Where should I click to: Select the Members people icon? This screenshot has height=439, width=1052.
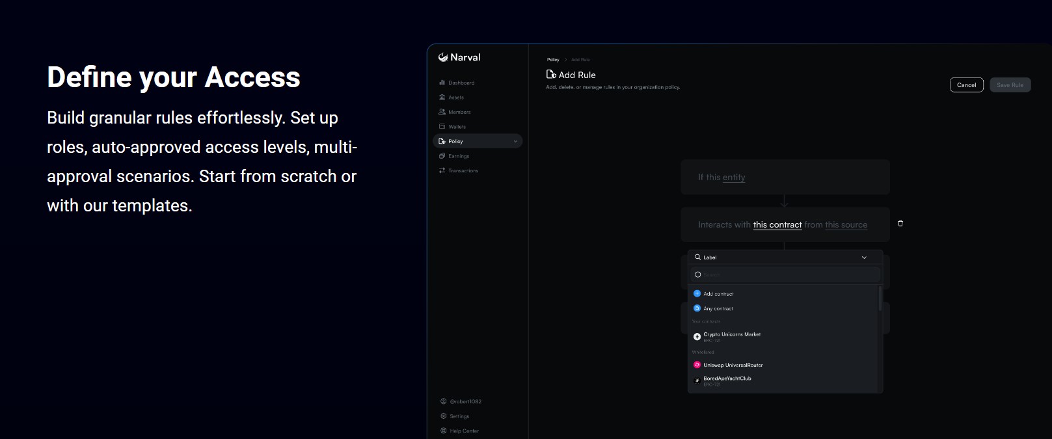442,112
